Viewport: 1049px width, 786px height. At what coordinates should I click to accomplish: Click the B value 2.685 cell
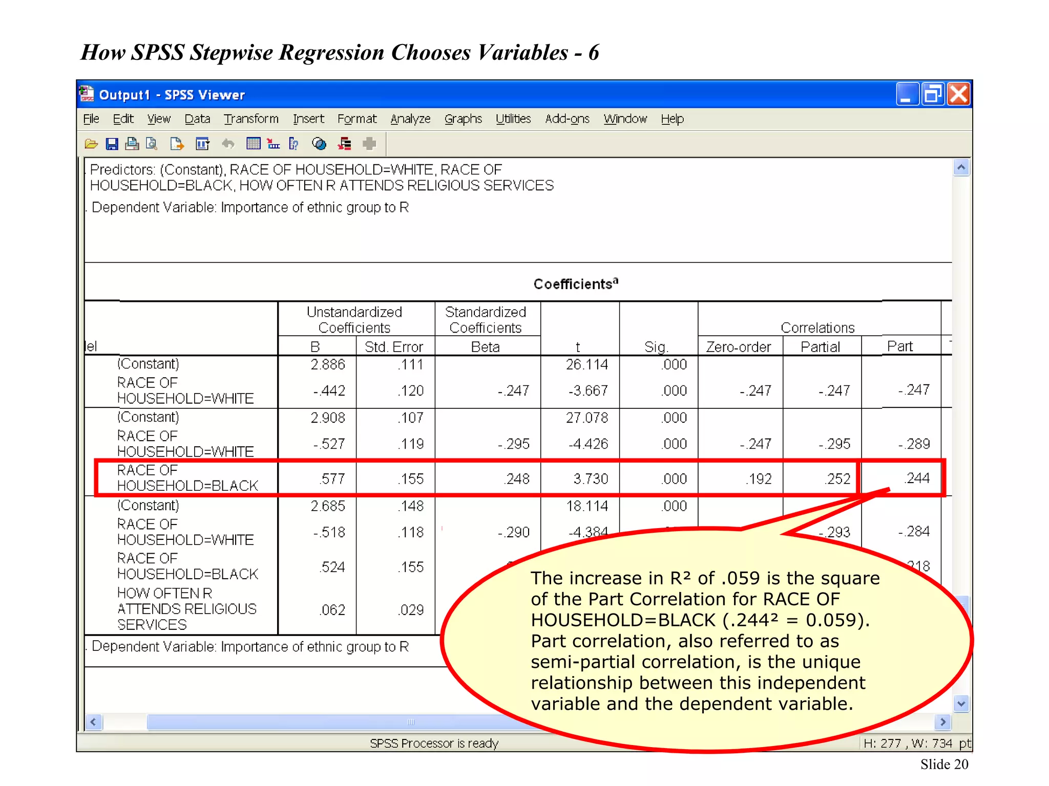coord(328,506)
